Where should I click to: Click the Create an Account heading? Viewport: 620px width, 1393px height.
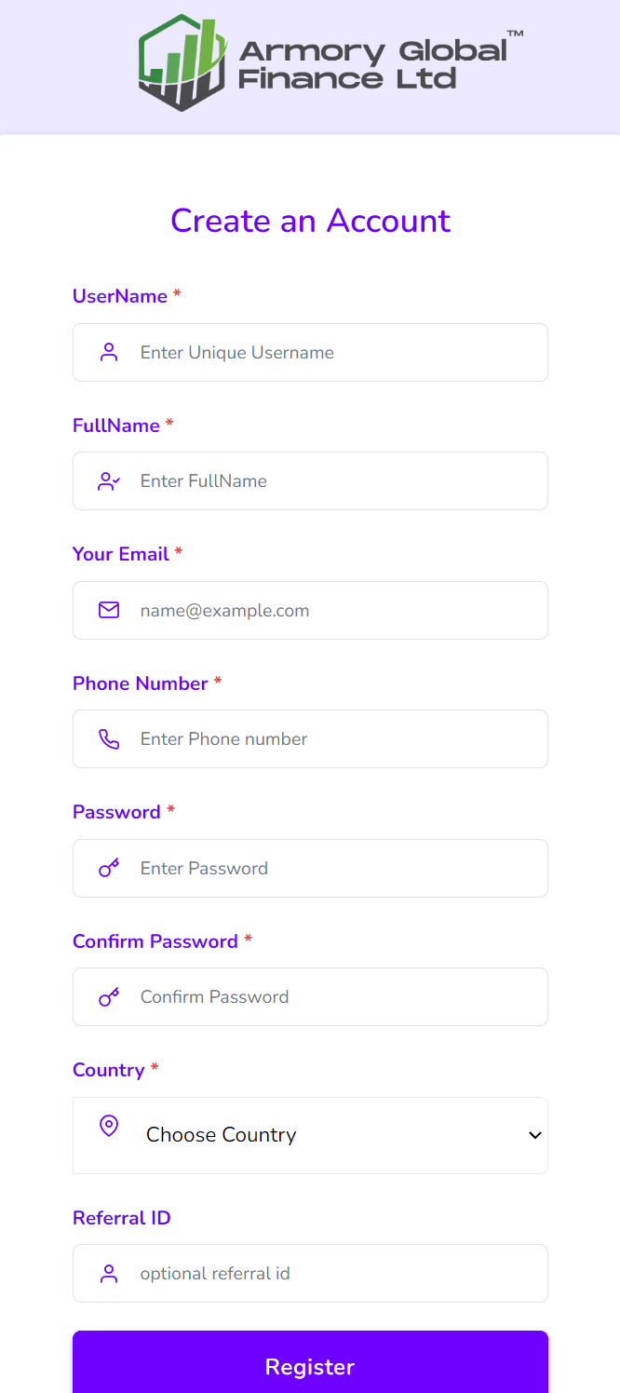point(310,221)
